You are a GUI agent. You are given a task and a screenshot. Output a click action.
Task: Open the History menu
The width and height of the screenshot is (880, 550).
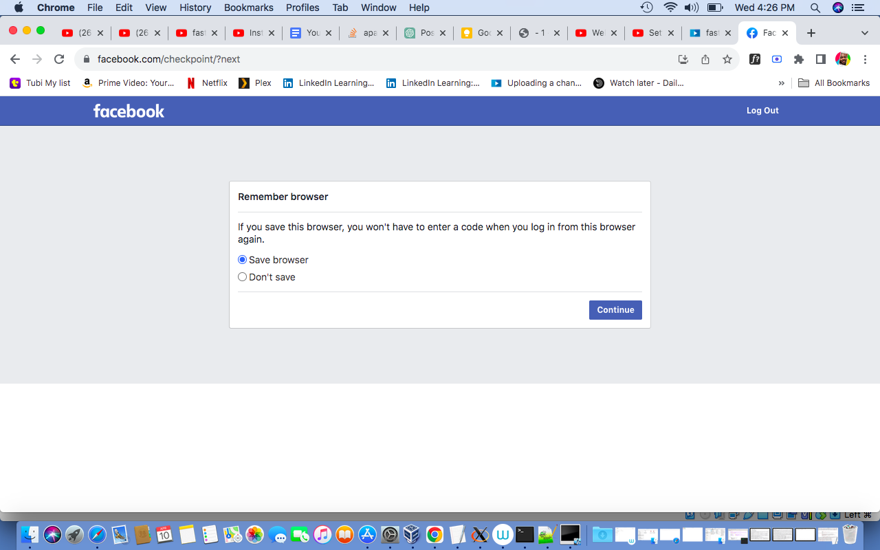195,8
